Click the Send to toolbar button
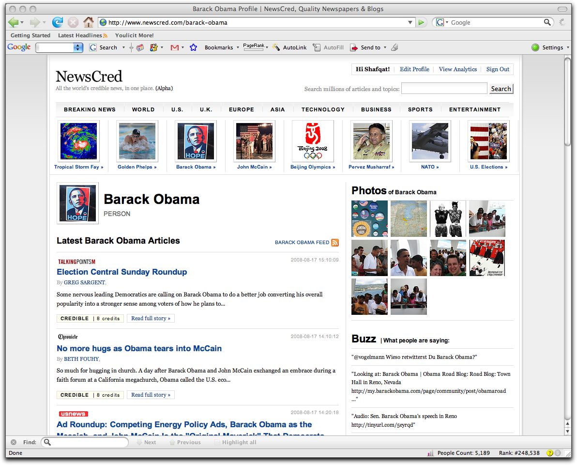This screenshot has width=577, height=465. (365, 47)
